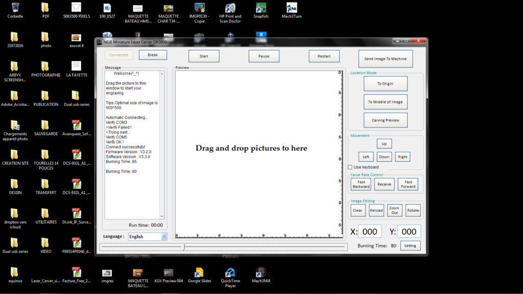
Task: Select the DLink_IP_Surve PDF file icon
Action: [77, 216]
